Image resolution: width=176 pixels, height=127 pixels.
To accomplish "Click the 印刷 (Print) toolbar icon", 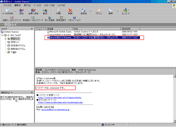I will (59, 11).
